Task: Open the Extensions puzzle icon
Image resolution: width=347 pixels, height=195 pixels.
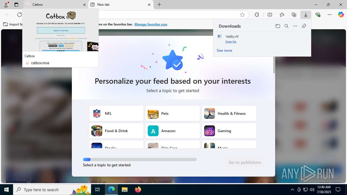Action: coord(257,15)
